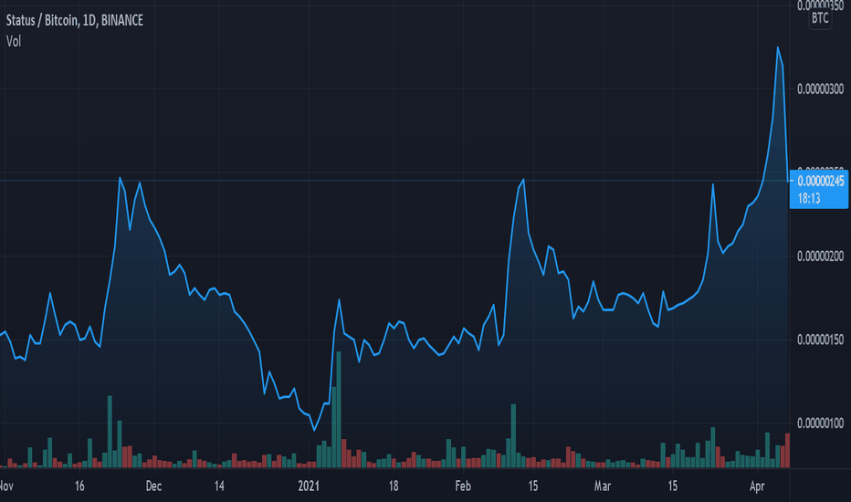Viewport: 851px width, 502px height.
Task: Click the 0.00000100 price axis label
Action: (x=821, y=424)
